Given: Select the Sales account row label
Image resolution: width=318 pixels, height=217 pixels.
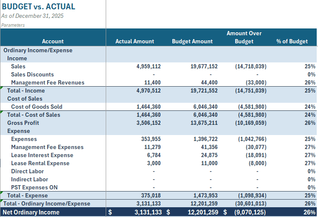Looking at the screenshot, I should (18, 67).
